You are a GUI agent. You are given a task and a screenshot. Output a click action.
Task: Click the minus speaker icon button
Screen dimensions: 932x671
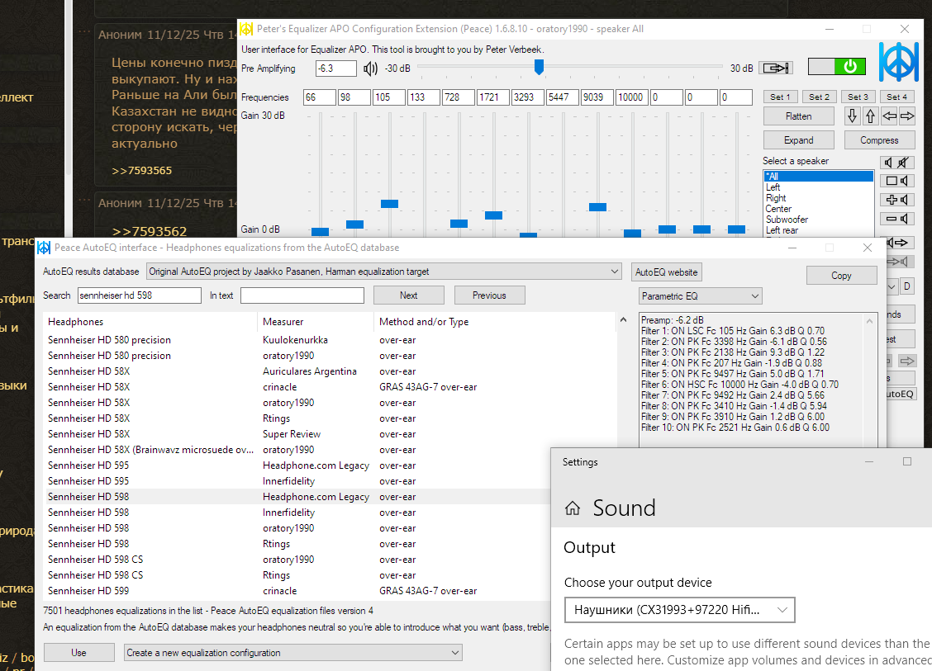tap(897, 219)
